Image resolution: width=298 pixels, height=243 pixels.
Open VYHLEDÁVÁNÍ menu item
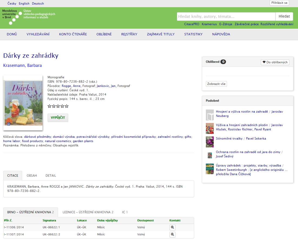(38, 34)
